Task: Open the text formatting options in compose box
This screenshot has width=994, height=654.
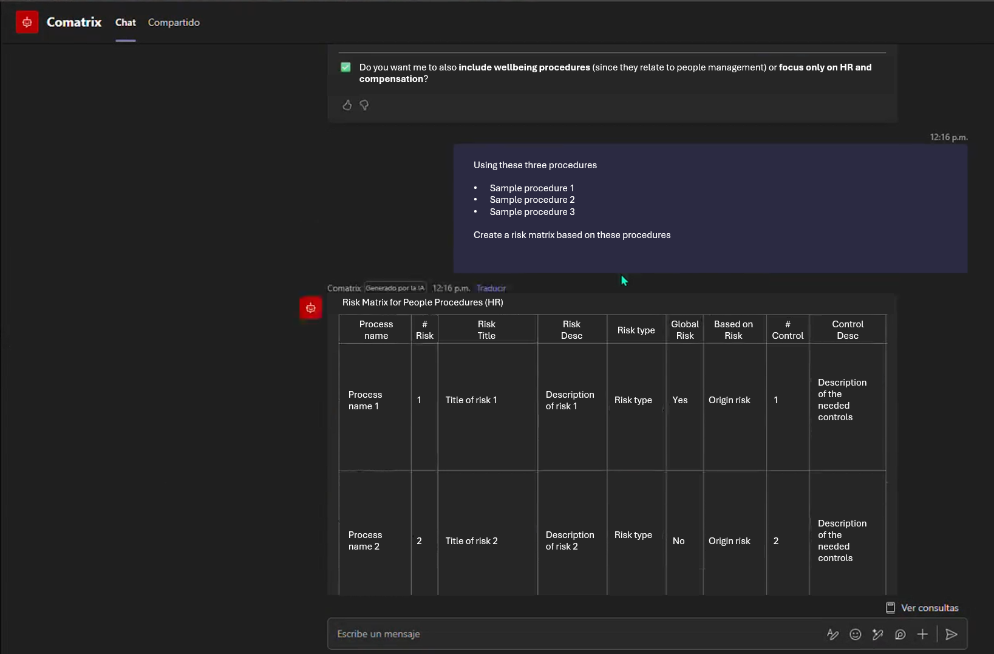Action: tap(833, 634)
